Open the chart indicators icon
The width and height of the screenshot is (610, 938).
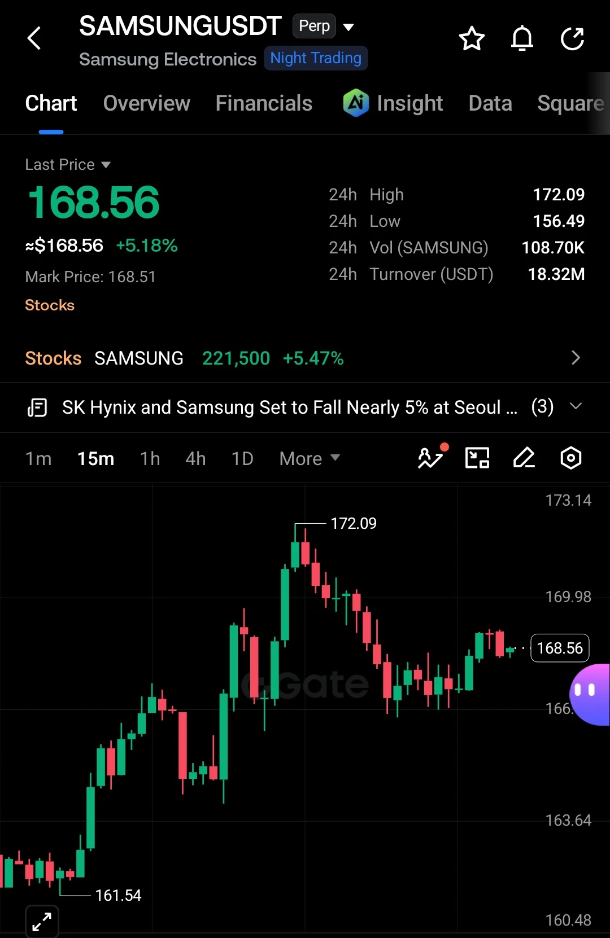[432, 457]
